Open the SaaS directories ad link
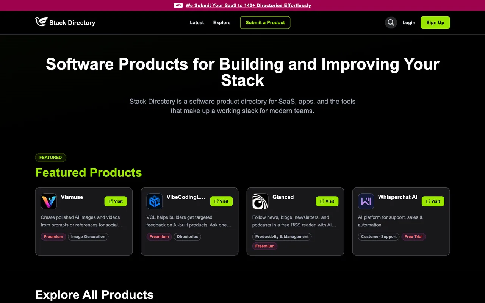Viewport: 485px width, 303px height. [x=248, y=5]
